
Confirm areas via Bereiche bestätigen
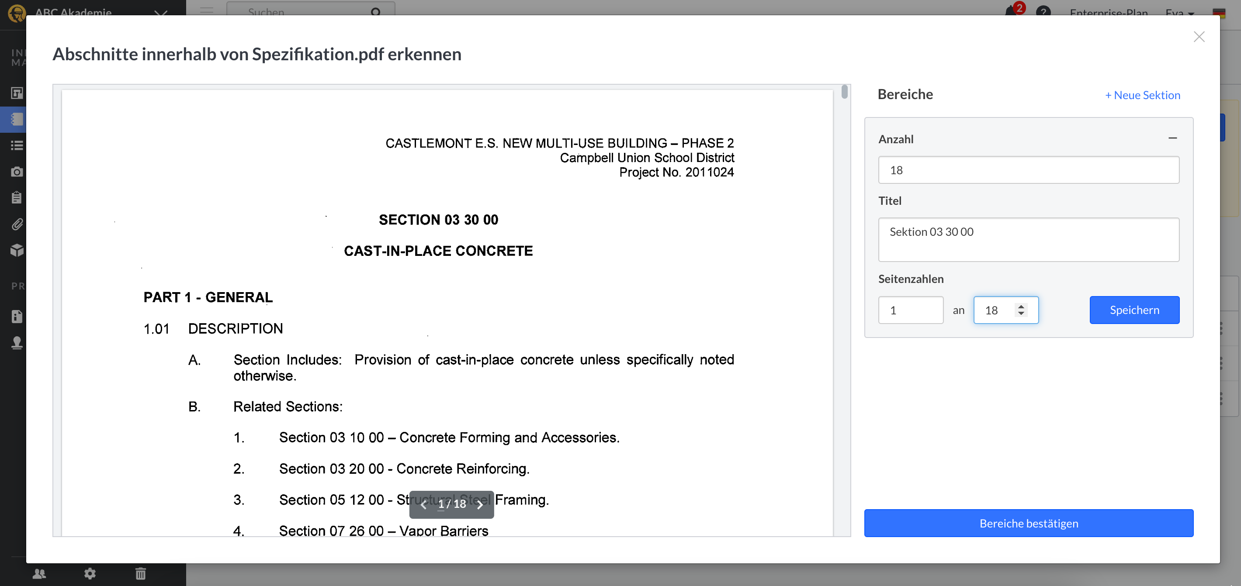click(x=1029, y=524)
